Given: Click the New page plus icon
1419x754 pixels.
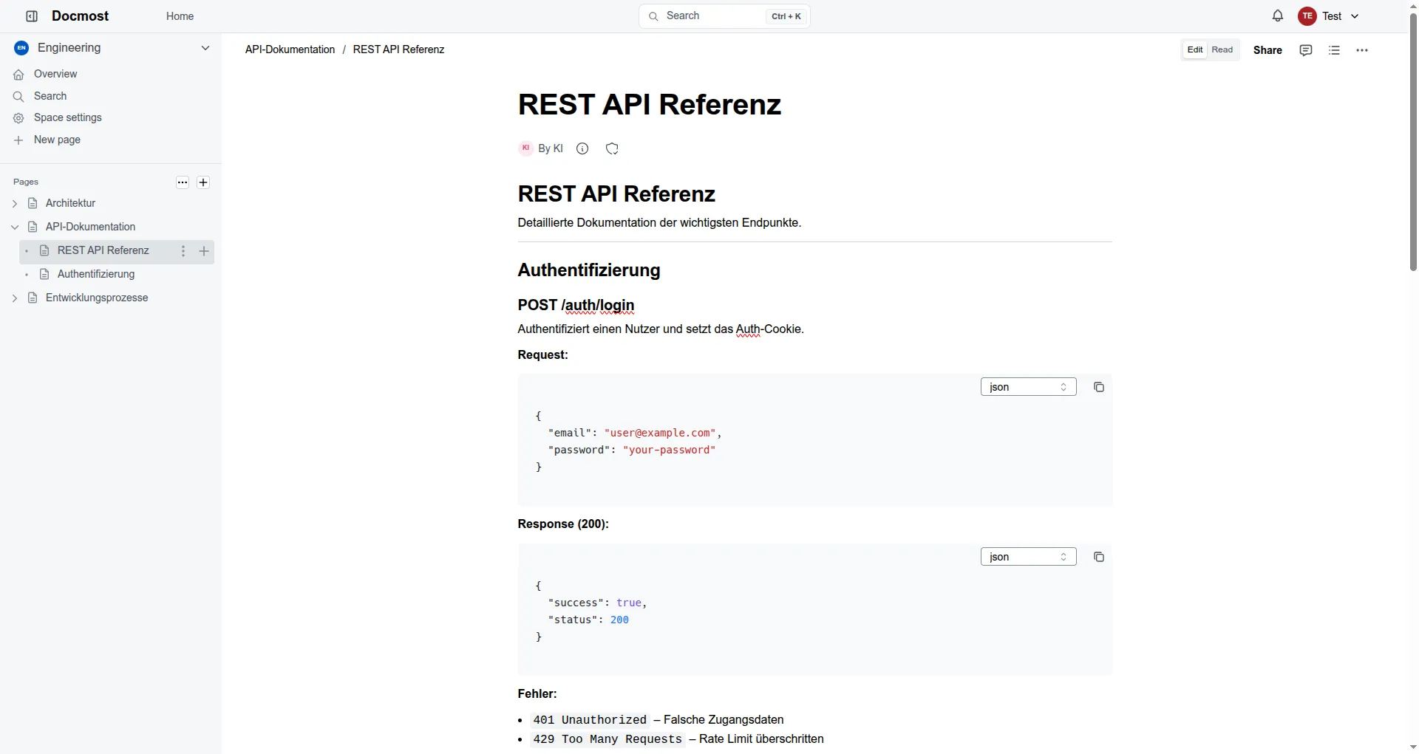Looking at the screenshot, I should [x=18, y=140].
